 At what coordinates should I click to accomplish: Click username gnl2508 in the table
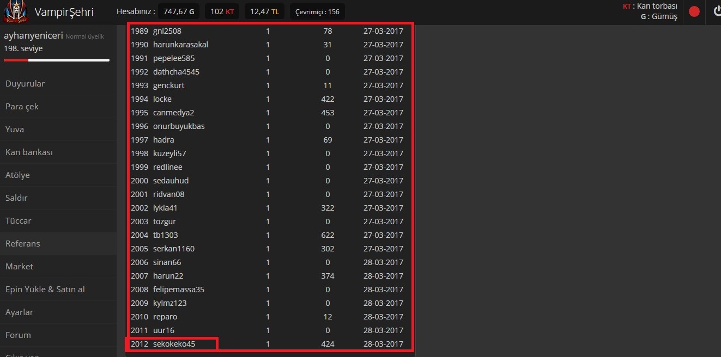point(167,31)
